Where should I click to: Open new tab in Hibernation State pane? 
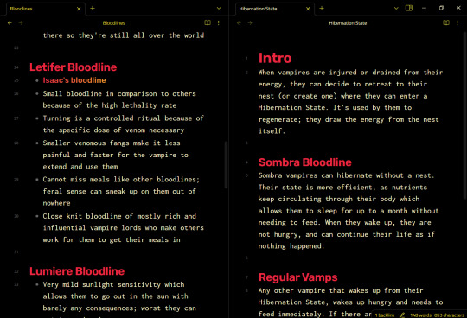click(x=322, y=9)
